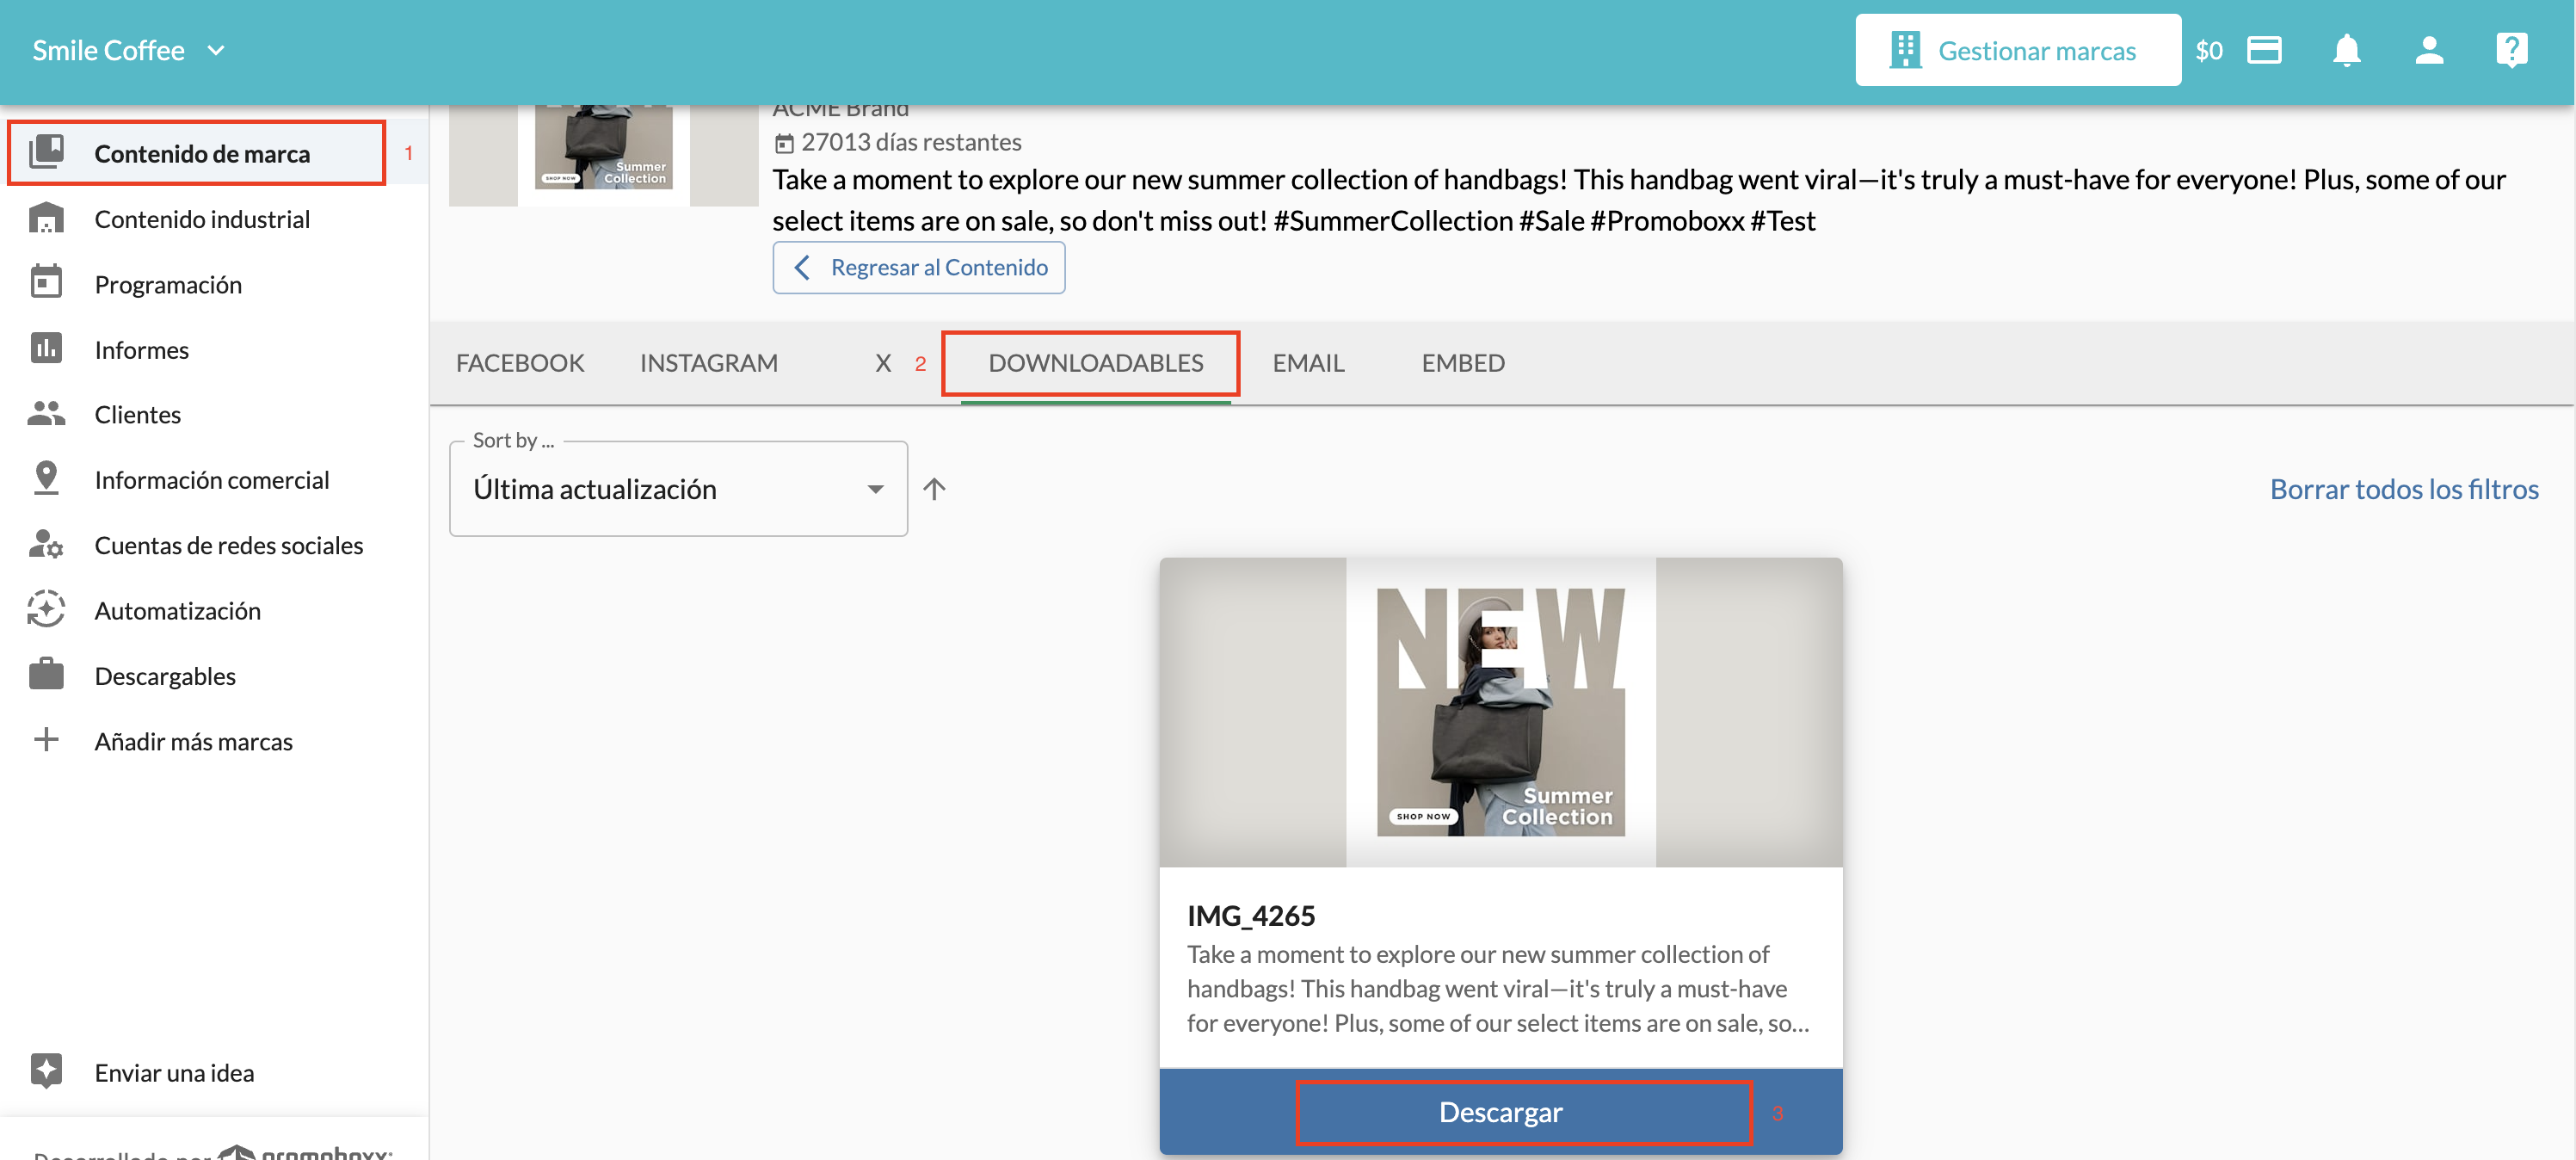The height and width of the screenshot is (1160, 2576).
Task: Click Regresar al Contenido button
Action: tap(918, 267)
